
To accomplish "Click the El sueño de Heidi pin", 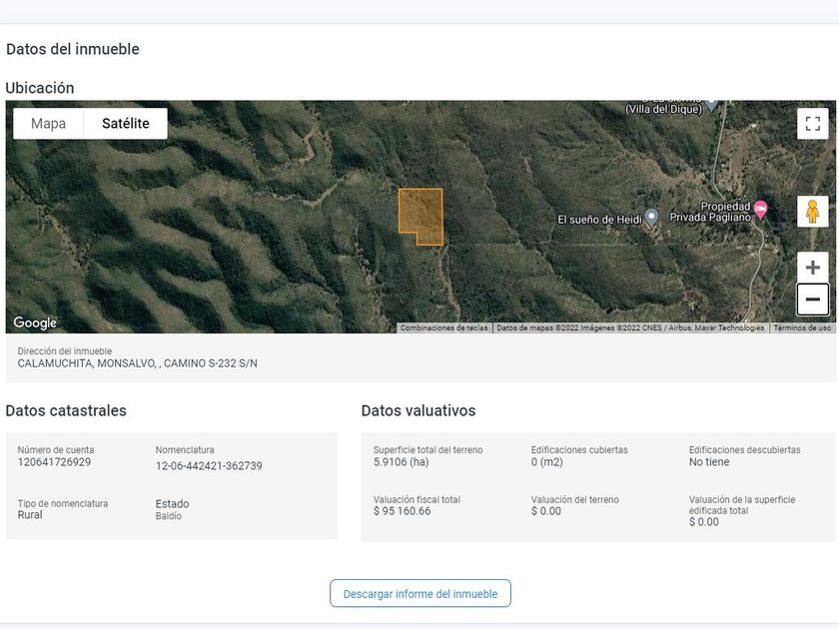I will tap(651, 216).
